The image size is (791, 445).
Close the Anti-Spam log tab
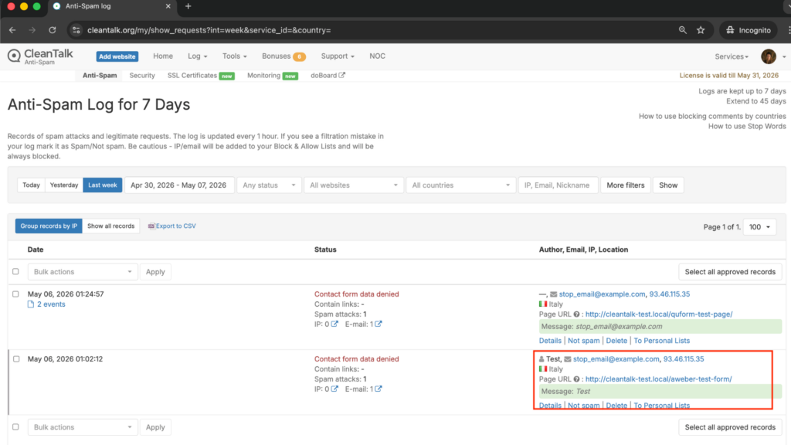tap(168, 6)
